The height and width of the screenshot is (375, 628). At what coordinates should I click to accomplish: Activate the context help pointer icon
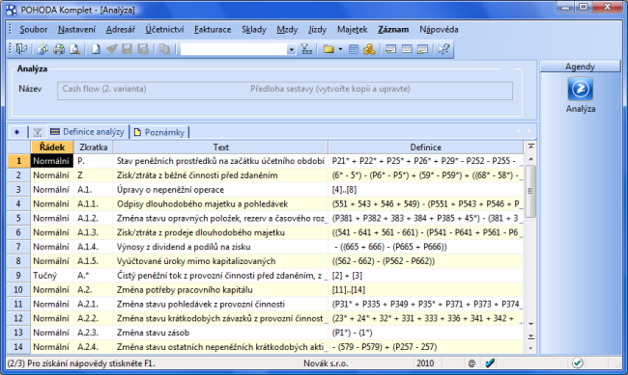[443, 49]
